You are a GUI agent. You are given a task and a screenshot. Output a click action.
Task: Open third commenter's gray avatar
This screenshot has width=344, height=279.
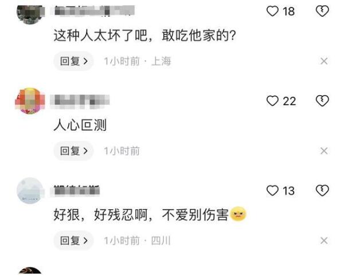[x=30, y=190]
